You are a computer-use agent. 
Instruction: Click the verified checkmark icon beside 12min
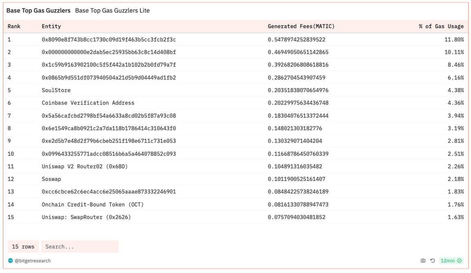click(460, 261)
